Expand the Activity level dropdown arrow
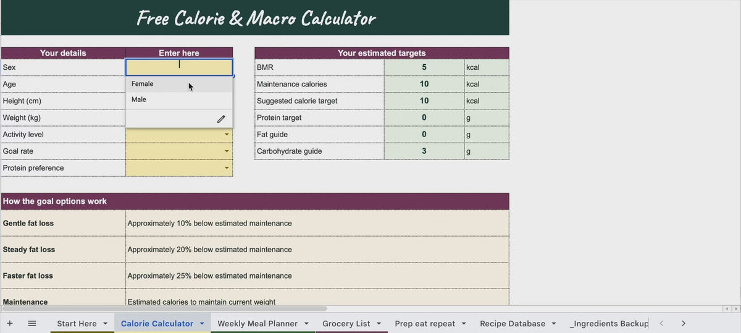741x333 pixels. (x=227, y=135)
